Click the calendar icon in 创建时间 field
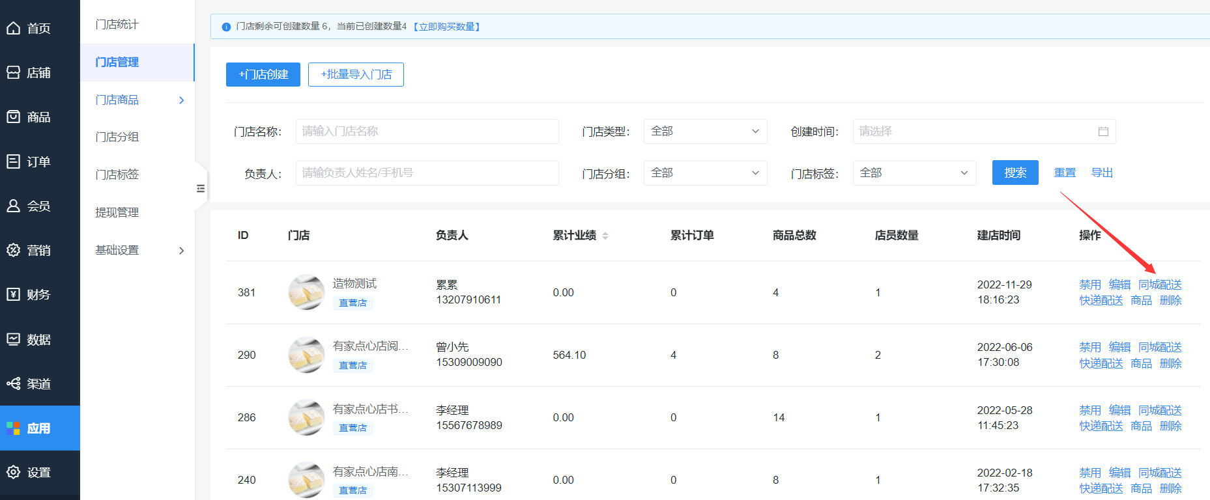The image size is (1210, 500). [1103, 132]
